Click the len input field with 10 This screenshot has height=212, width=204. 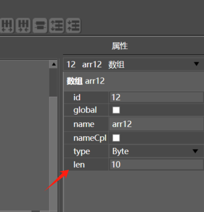pos(156,165)
